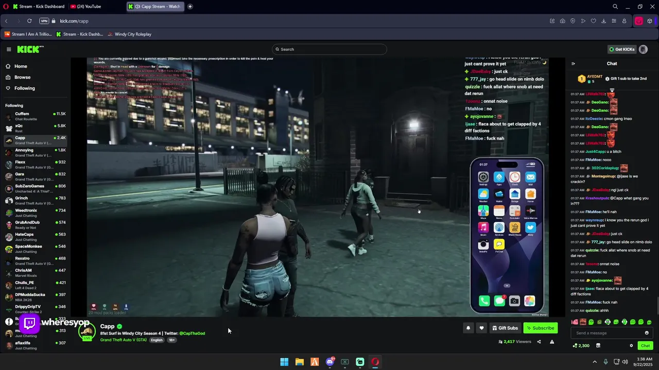Open the Opera flow send arrow icon
The width and height of the screenshot is (659, 370).
(x=583, y=21)
